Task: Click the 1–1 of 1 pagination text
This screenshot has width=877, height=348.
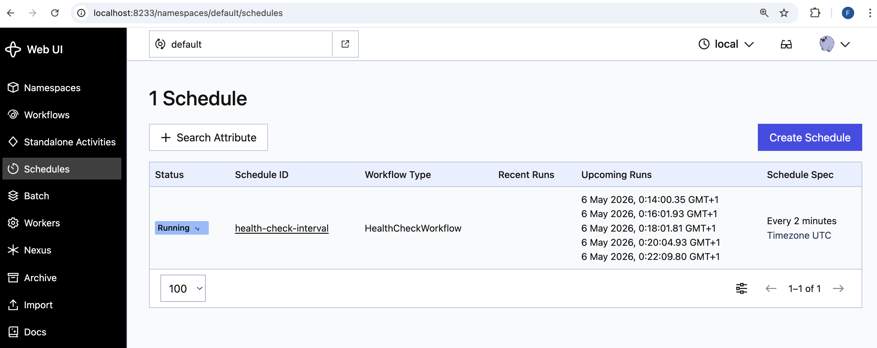Action: click(805, 289)
